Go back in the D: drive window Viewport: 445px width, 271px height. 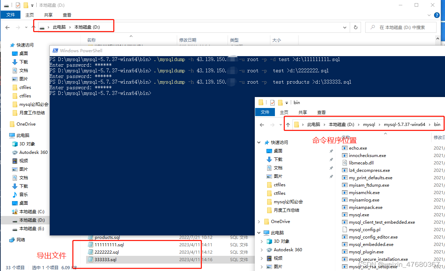coord(7,27)
